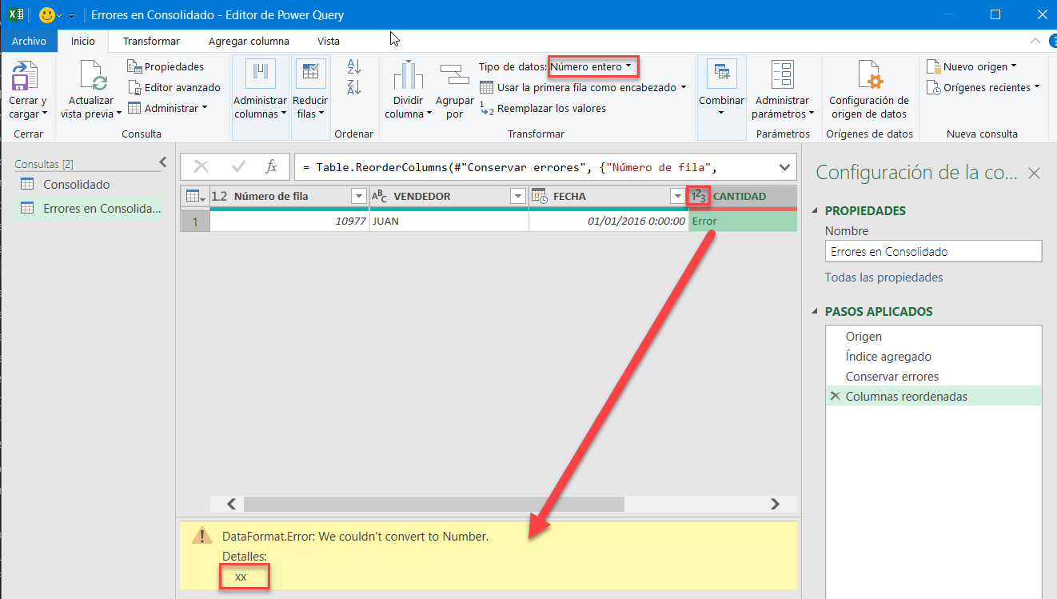Screen dimensions: 1057x599
Task: Click the Dividir columna icon
Action: (x=408, y=75)
